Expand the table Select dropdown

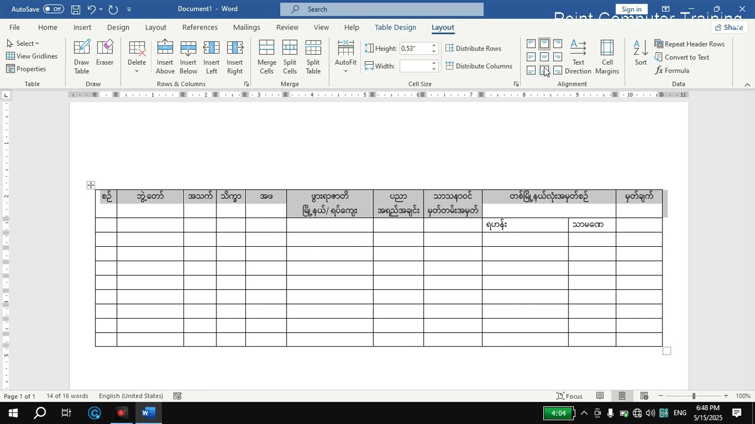pyautogui.click(x=23, y=44)
